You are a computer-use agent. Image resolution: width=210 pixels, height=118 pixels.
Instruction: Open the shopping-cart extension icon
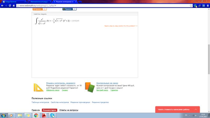(x=204, y=6)
